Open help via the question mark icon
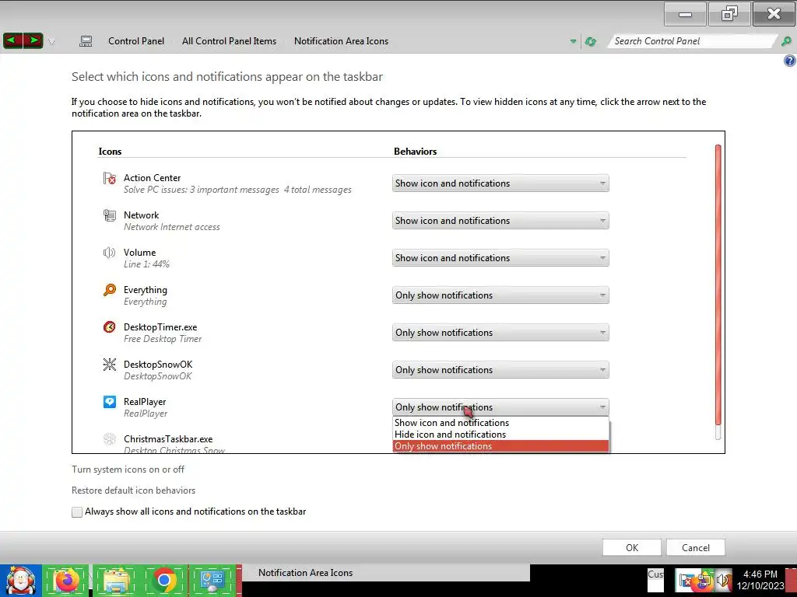Screen dimensions: 797x597 point(789,61)
